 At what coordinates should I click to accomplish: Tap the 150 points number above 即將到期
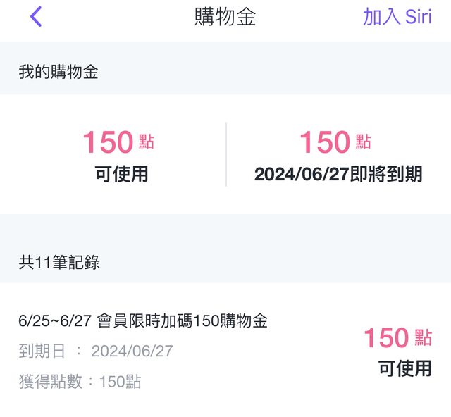pyautogui.click(x=325, y=142)
